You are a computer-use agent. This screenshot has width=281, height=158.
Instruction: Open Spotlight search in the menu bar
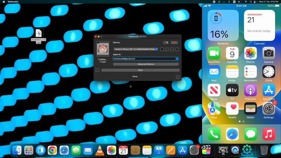click(251, 2)
